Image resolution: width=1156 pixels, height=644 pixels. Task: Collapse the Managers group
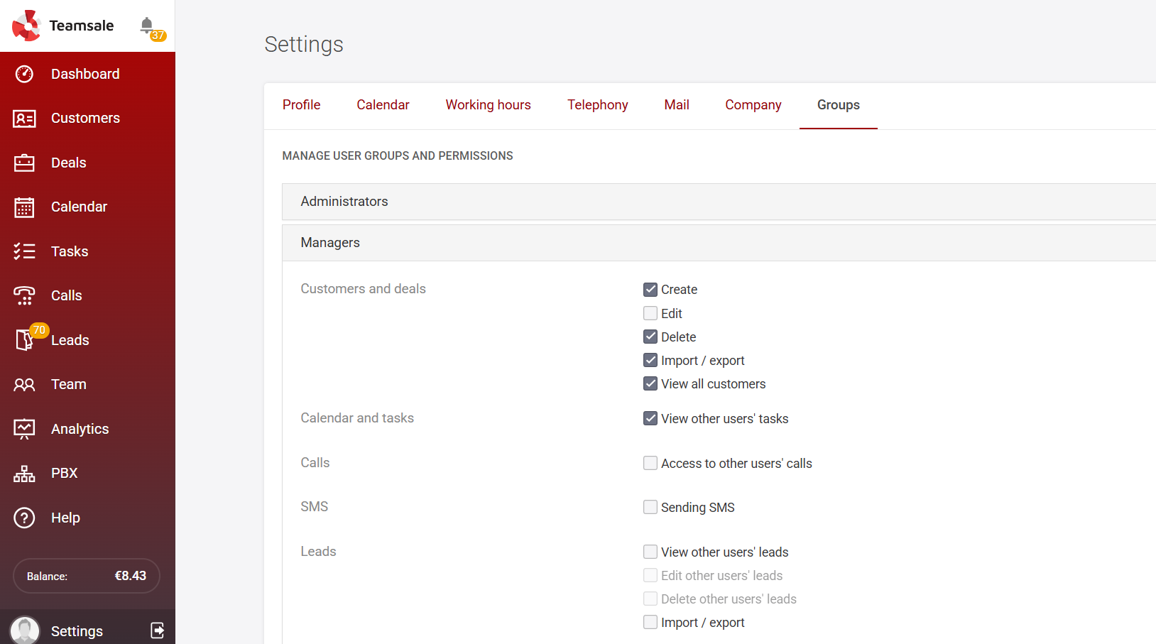[330, 242]
